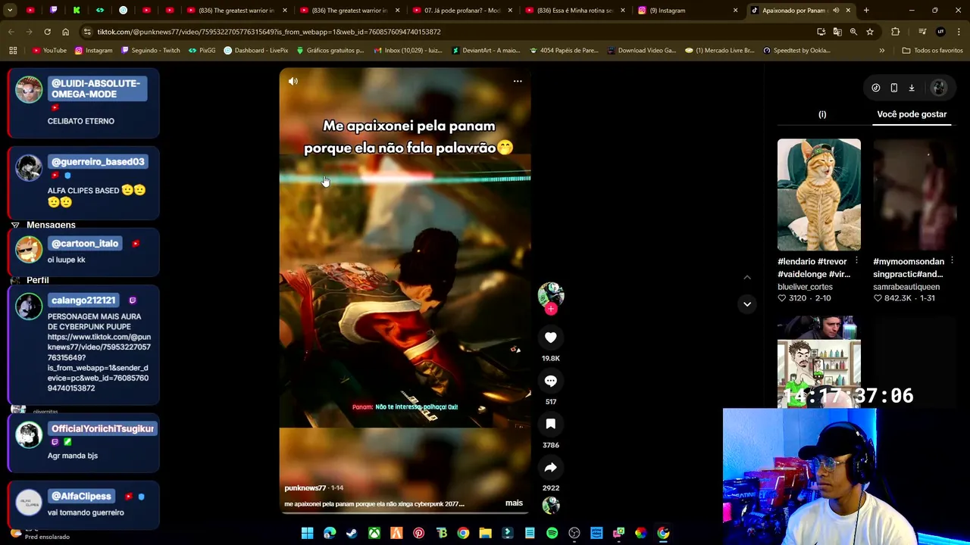
Task: Switch to the 'Você pode gostar' tab
Action: pos(912,114)
